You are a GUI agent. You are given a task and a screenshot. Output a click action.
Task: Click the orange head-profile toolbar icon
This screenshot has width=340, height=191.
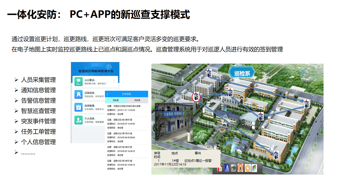click(247, 168)
